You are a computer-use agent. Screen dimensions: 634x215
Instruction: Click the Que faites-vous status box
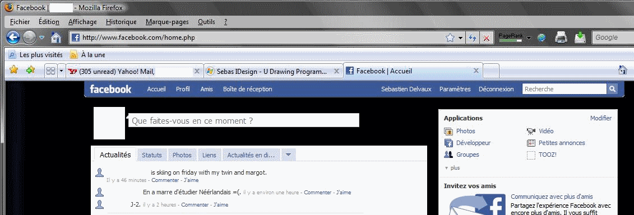click(x=243, y=120)
